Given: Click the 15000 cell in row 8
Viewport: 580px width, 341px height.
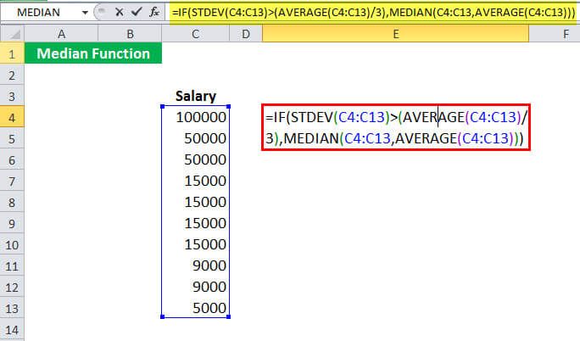Looking at the screenshot, I should click(x=195, y=202).
